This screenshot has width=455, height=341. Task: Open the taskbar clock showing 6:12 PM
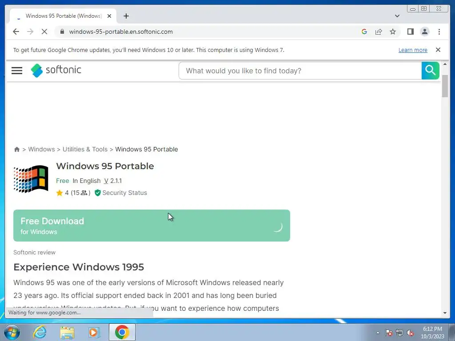pos(432,333)
